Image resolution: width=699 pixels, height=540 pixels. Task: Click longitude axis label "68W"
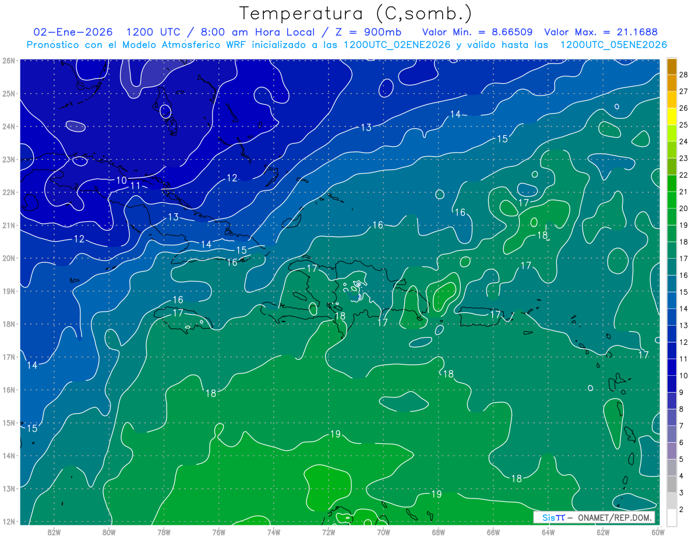coord(438,532)
